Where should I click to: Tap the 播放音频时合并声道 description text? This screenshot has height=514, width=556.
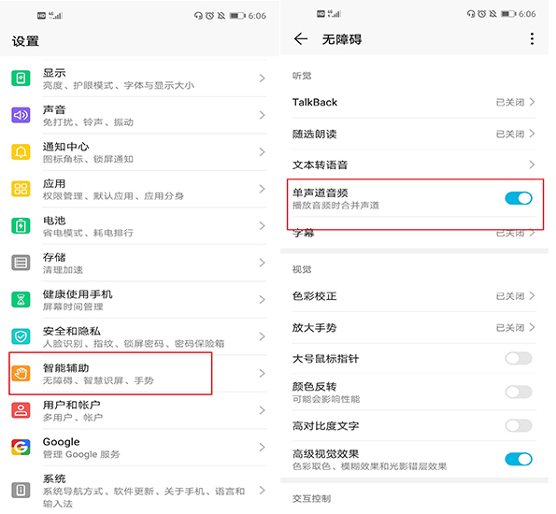335,206
